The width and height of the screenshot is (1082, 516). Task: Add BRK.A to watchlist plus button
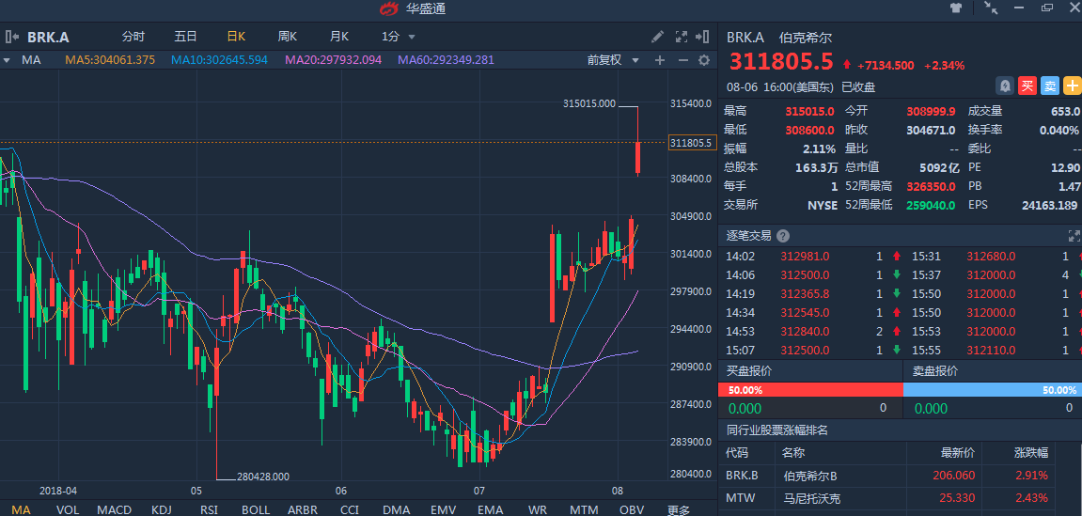1073,86
